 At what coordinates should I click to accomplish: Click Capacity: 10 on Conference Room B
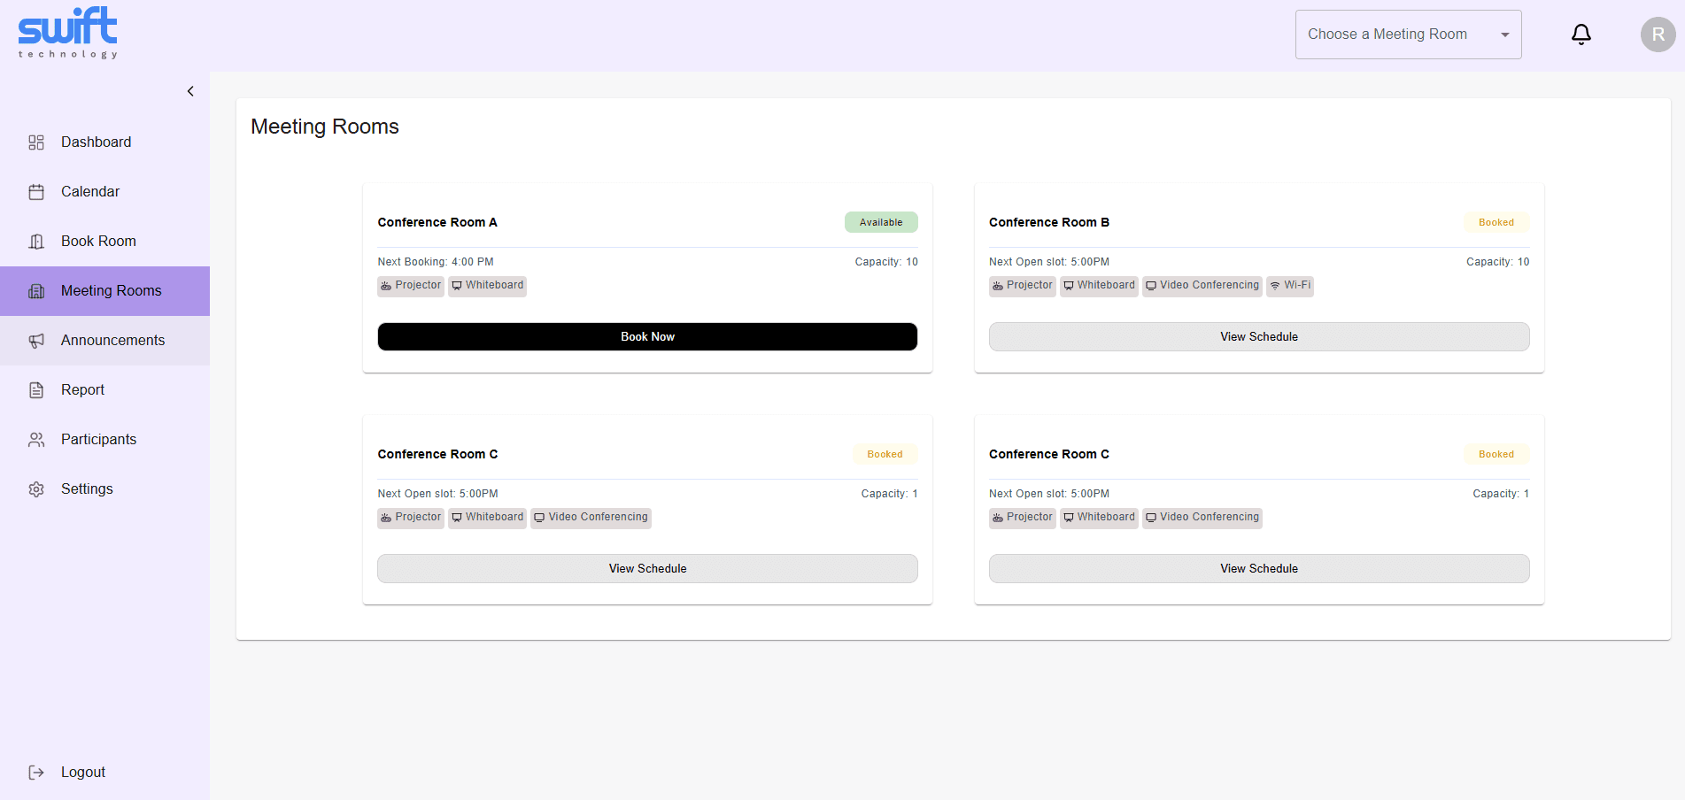(1497, 262)
